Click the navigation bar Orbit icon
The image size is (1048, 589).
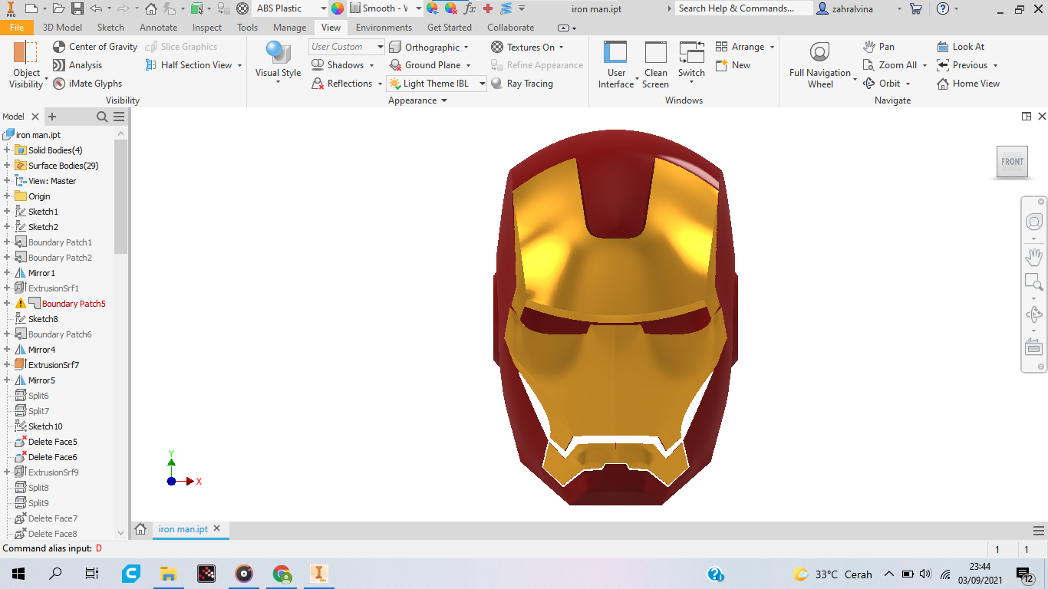pos(1033,314)
